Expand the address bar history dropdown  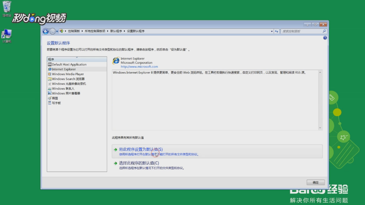[x=272, y=31]
